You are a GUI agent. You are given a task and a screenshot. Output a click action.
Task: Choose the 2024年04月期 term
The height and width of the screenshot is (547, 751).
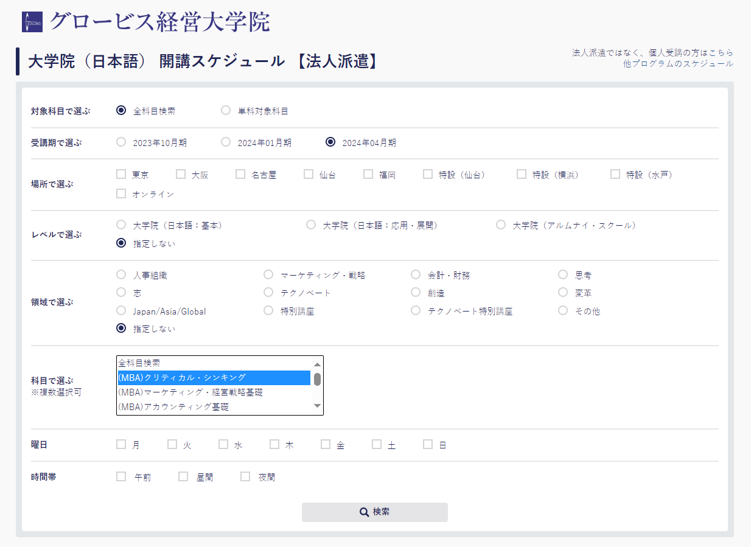330,142
